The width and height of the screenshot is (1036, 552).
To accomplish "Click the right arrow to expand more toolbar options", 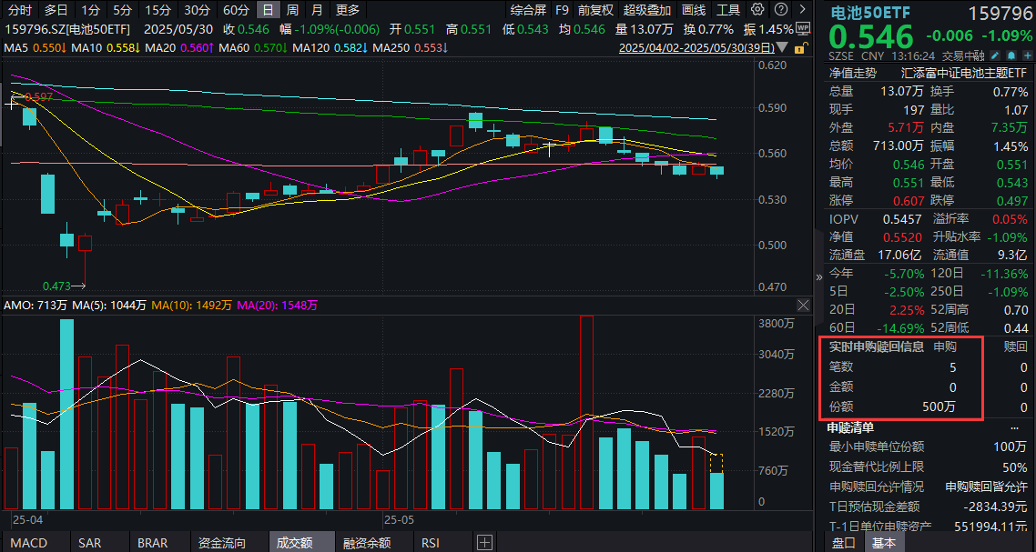I will (801, 10).
